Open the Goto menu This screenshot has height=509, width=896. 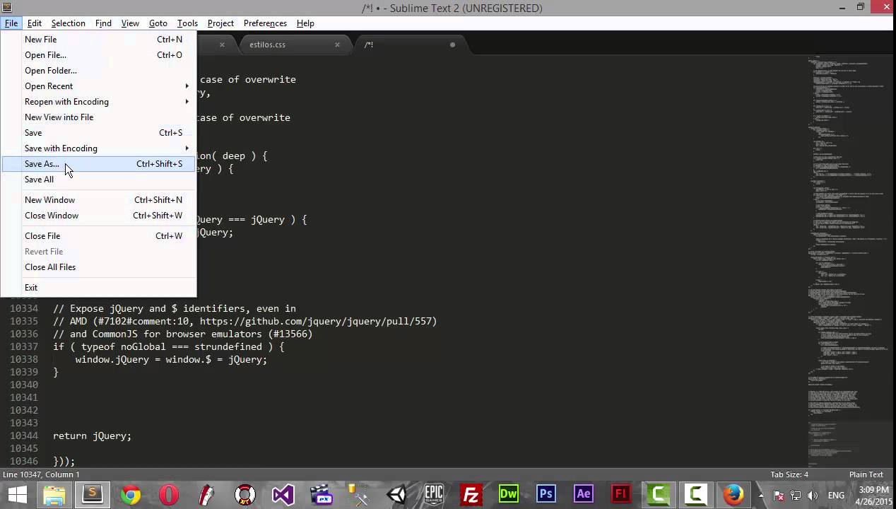pyautogui.click(x=158, y=23)
